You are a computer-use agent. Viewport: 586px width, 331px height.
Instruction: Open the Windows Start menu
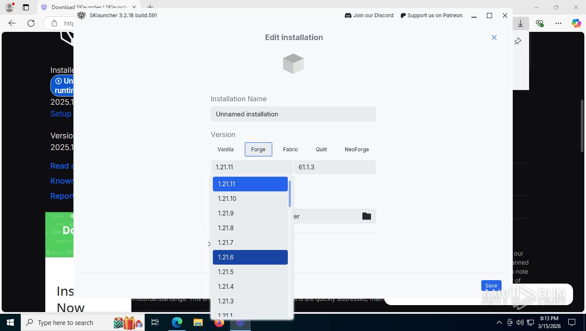(10, 322)
